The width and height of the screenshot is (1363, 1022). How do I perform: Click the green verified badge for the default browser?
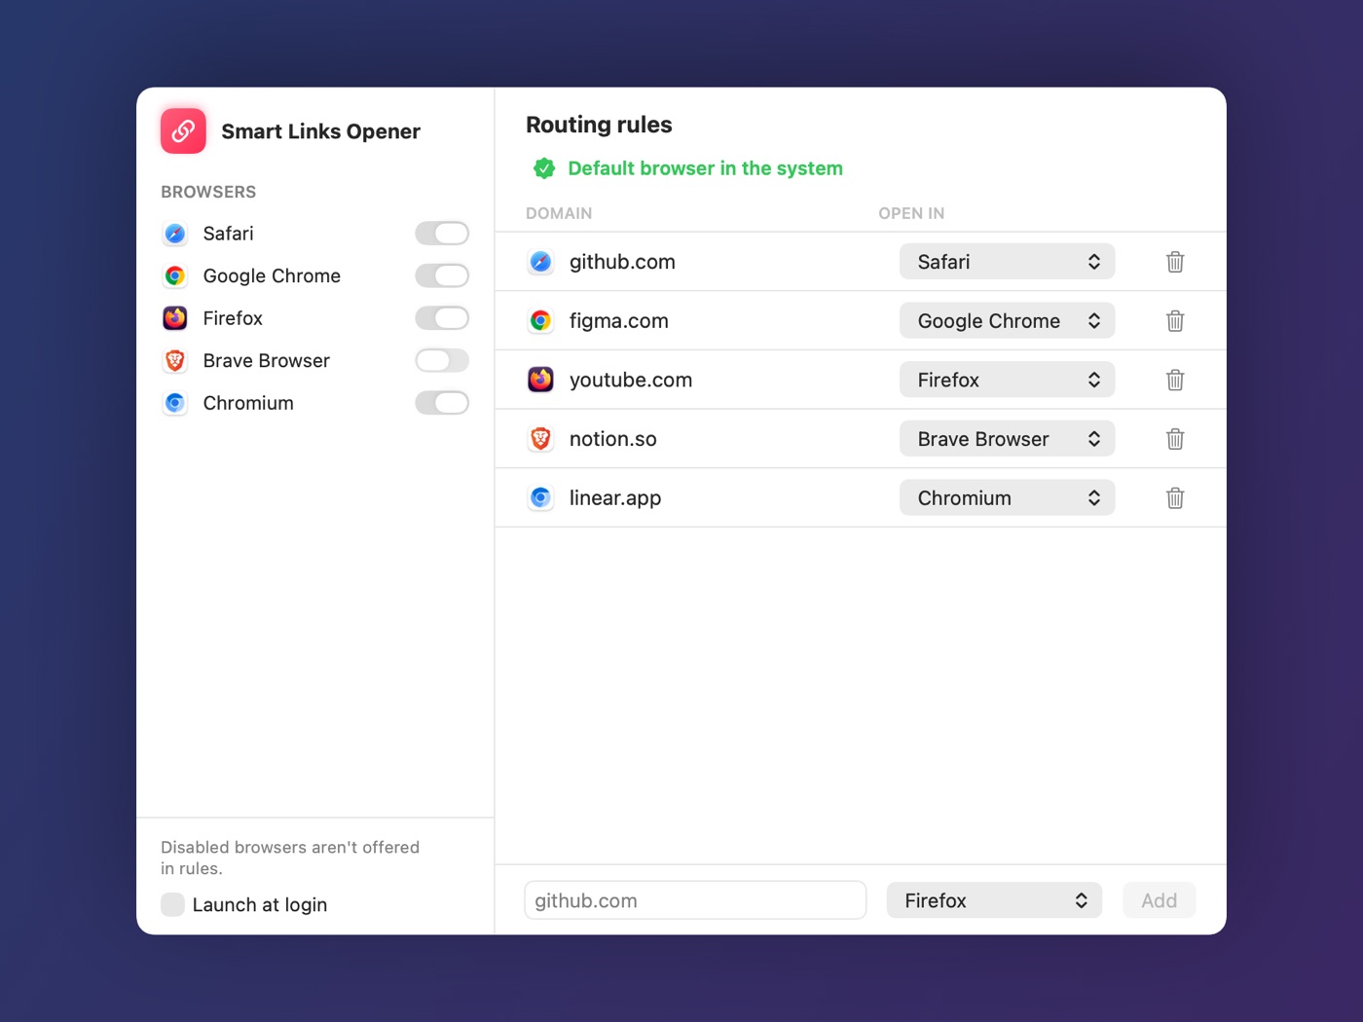coord(544,168)
